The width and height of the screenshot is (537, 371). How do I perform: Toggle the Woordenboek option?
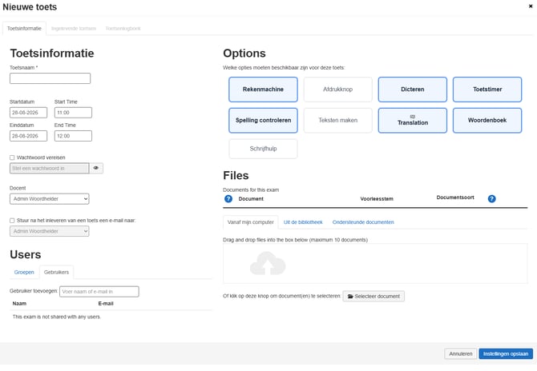487,120
